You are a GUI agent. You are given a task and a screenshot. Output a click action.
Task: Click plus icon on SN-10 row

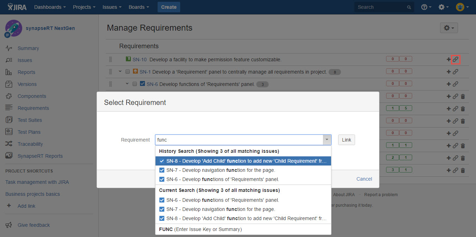pos(448,60)
